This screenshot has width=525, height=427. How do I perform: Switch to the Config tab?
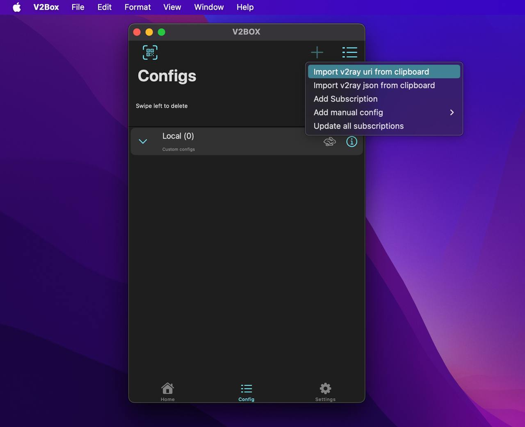[246, 392]
